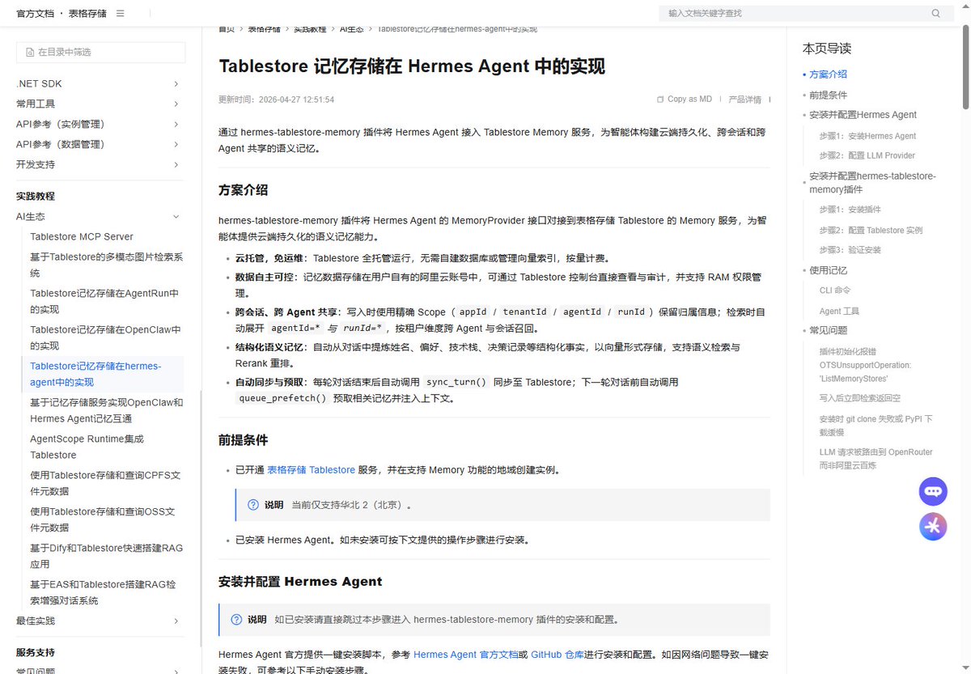Image resolution: width=971 pixels, height=674 pixels.
Task: Expand the 最佳实践 section
Action: pyautogui.click(x=176, y=621)
